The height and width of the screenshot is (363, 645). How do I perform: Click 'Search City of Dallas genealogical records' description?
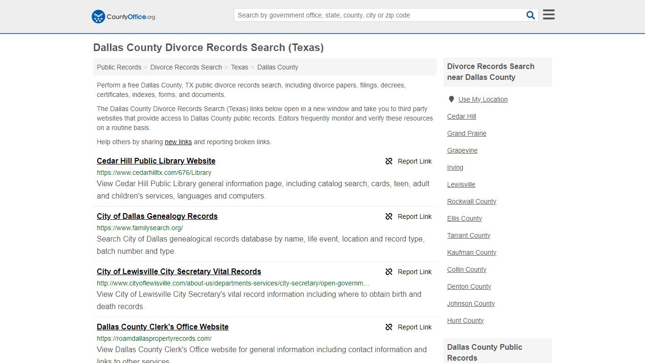(261, 245)
